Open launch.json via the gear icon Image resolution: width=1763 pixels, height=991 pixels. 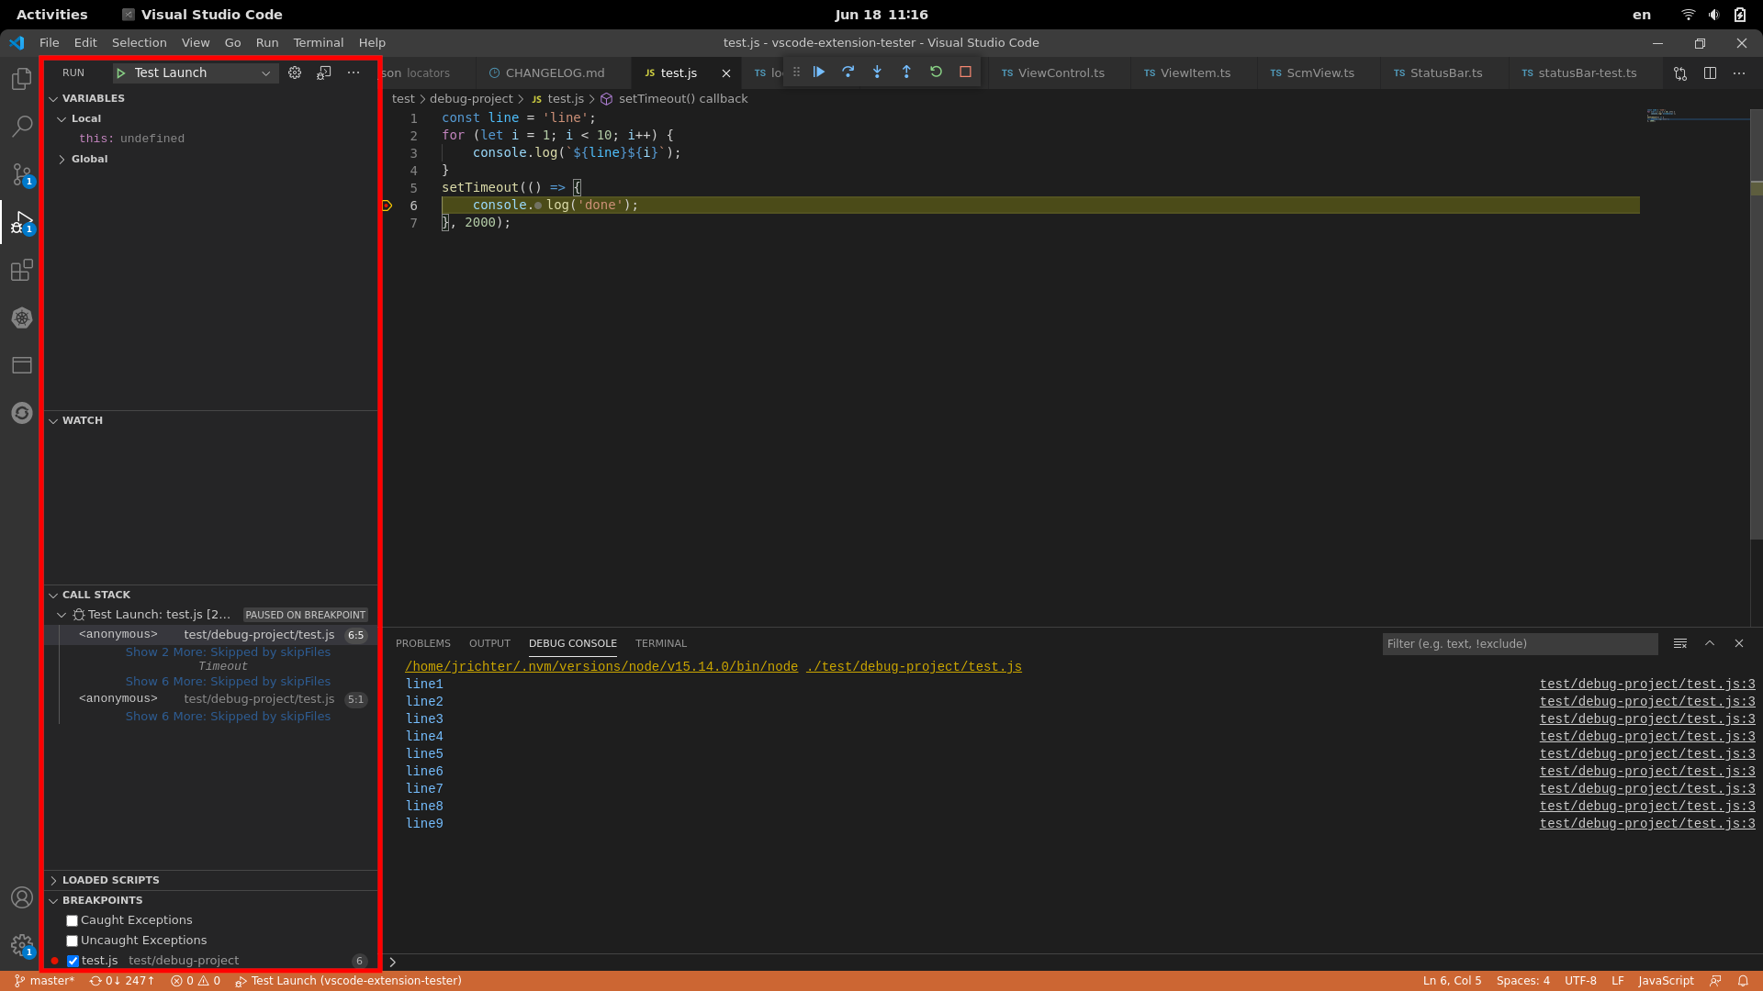295,72
